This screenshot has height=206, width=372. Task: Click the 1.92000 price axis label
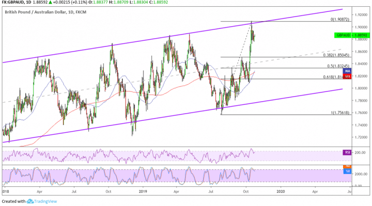point(361,14)
